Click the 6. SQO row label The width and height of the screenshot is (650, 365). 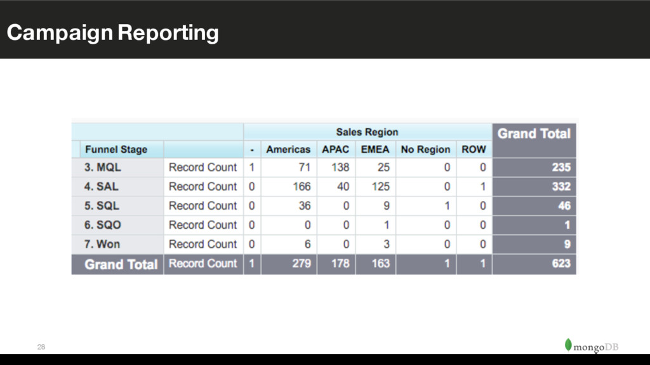coord(102,225)
